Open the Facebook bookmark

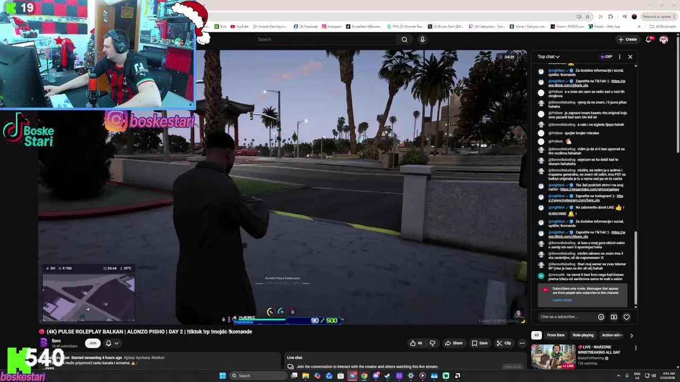click(x=305, y=27)
